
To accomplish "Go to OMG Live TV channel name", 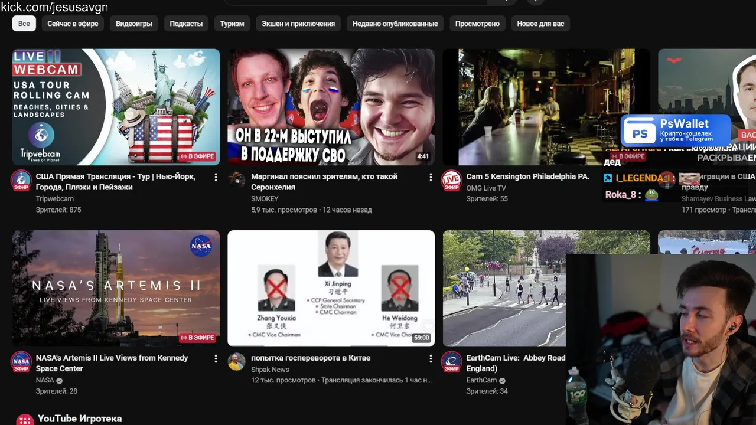I will [x=486, y=188].
